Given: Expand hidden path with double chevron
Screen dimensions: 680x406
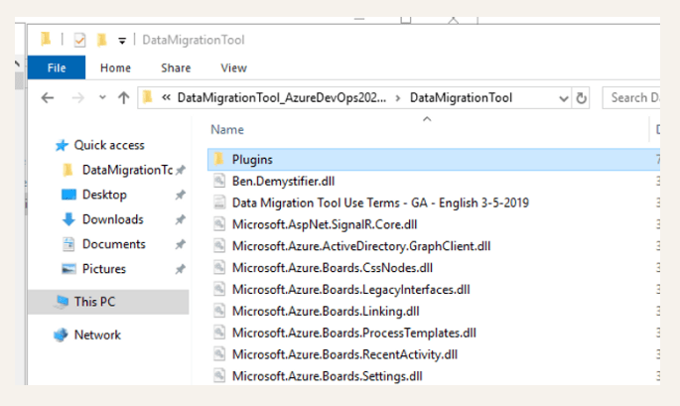Looking at the screenshot, I should click(x=166, y=97).
